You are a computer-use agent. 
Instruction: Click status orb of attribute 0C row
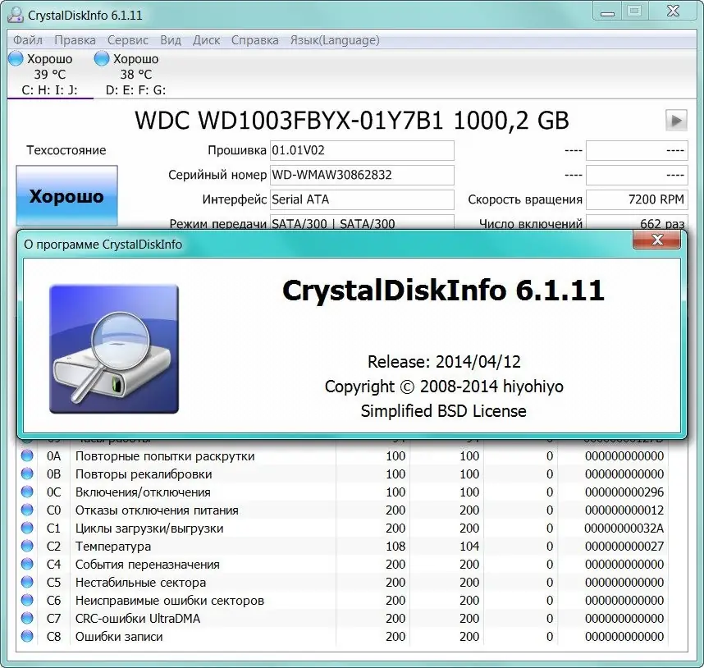(x=27, y=492)
